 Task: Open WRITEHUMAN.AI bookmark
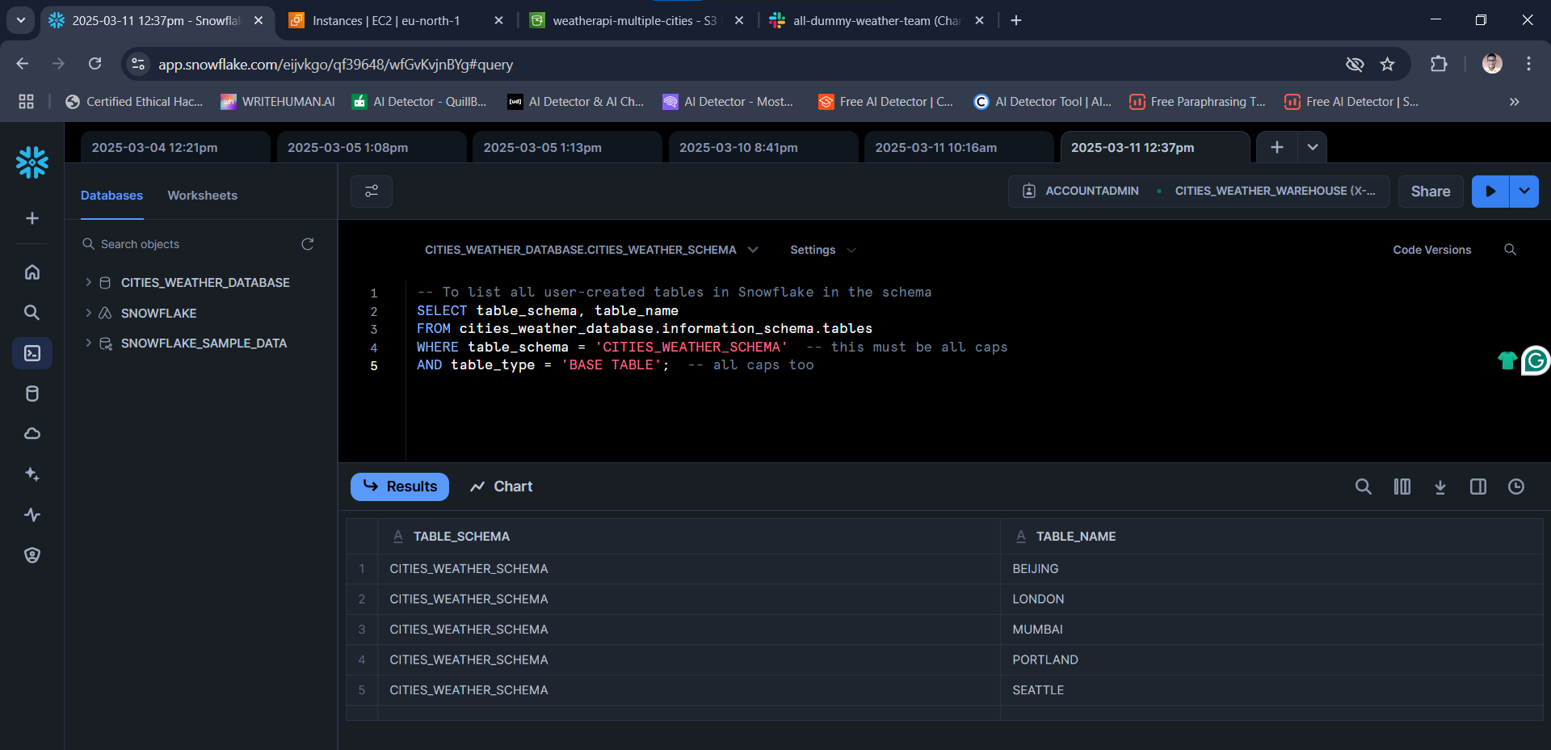tap(278, 102)
